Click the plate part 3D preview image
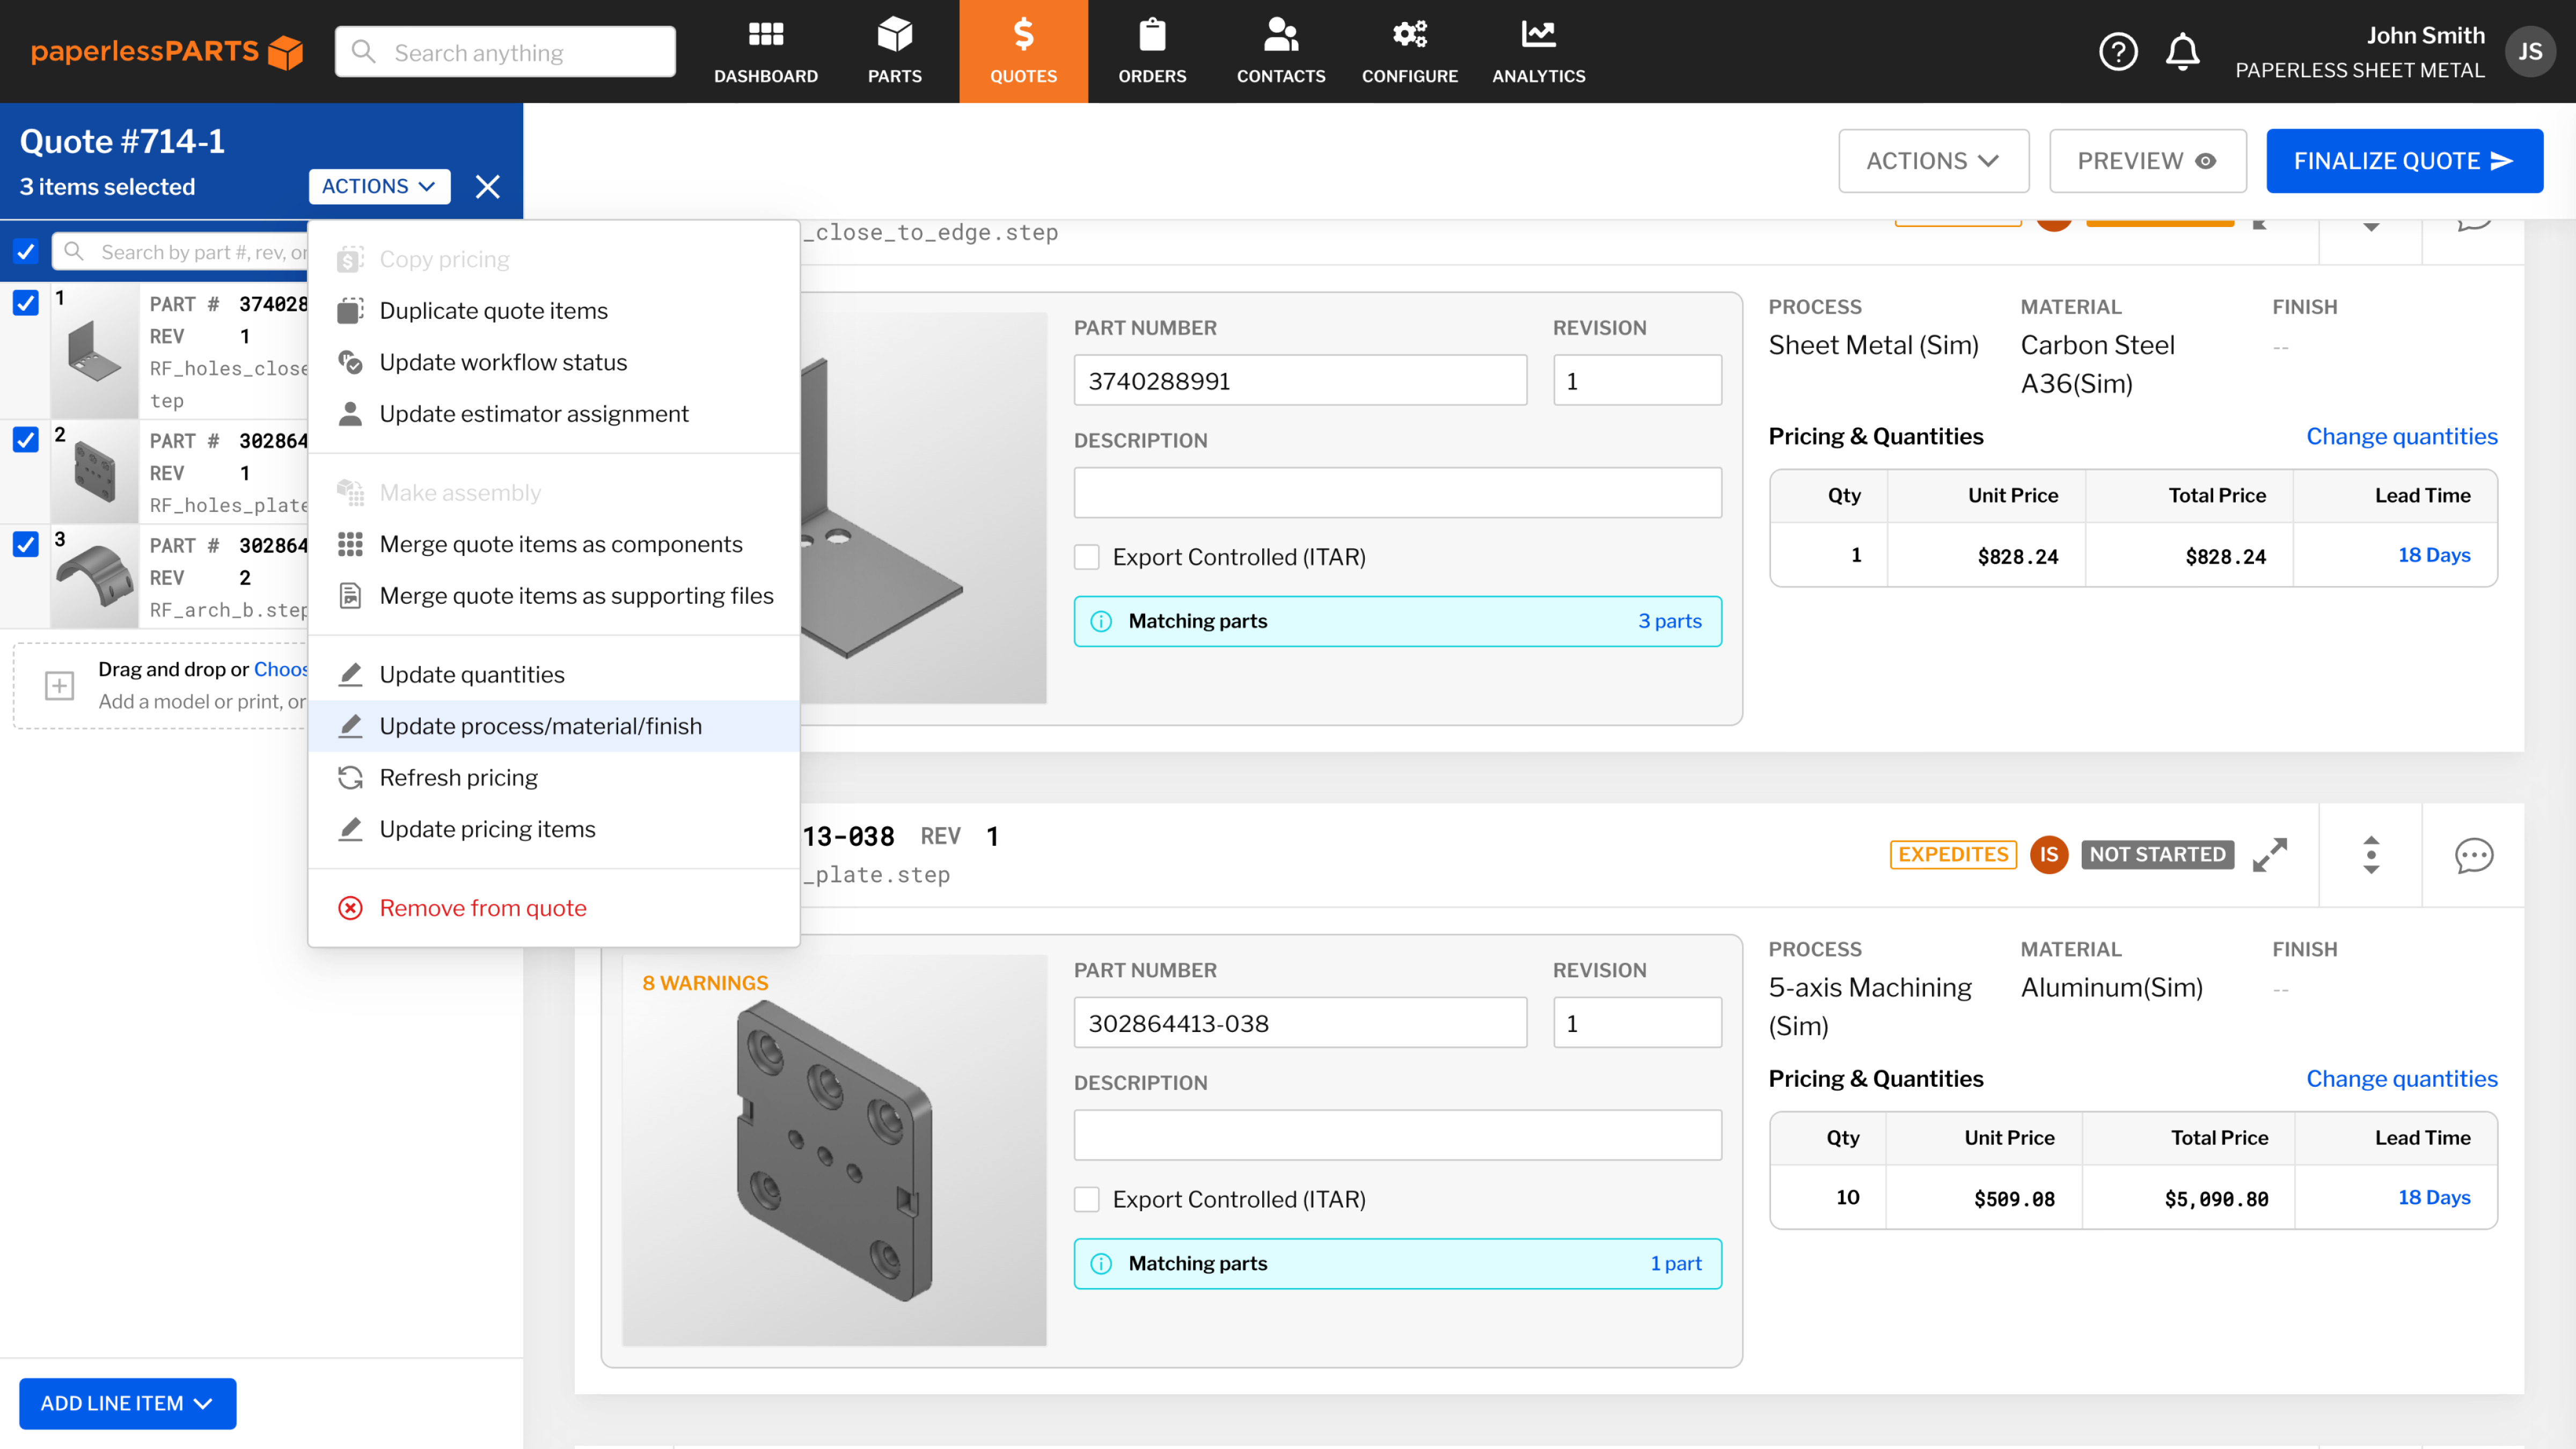 click(x=834, y=1150)
